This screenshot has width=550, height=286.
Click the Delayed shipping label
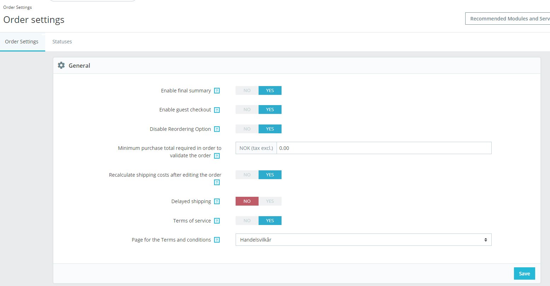(191, 201)
